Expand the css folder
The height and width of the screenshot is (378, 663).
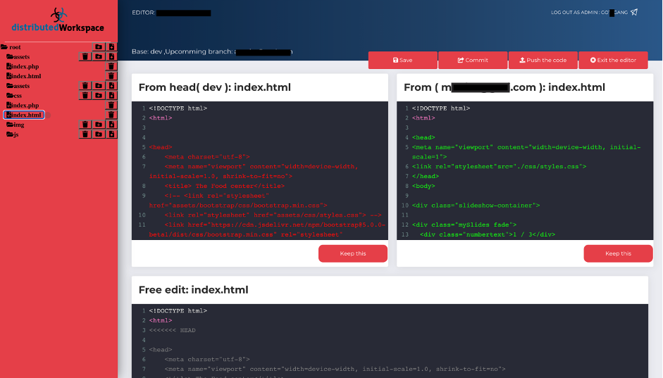[14, 95]
